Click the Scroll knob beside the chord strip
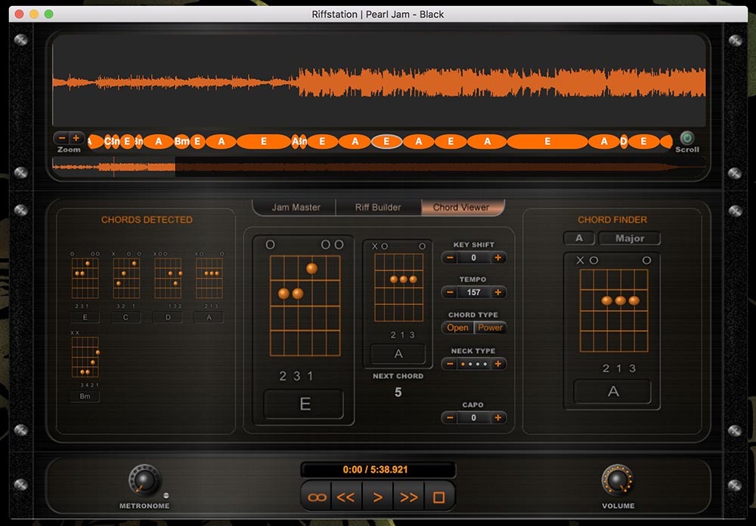The width and height of the screenshot is (756, 526). click(x=686, y=138)
